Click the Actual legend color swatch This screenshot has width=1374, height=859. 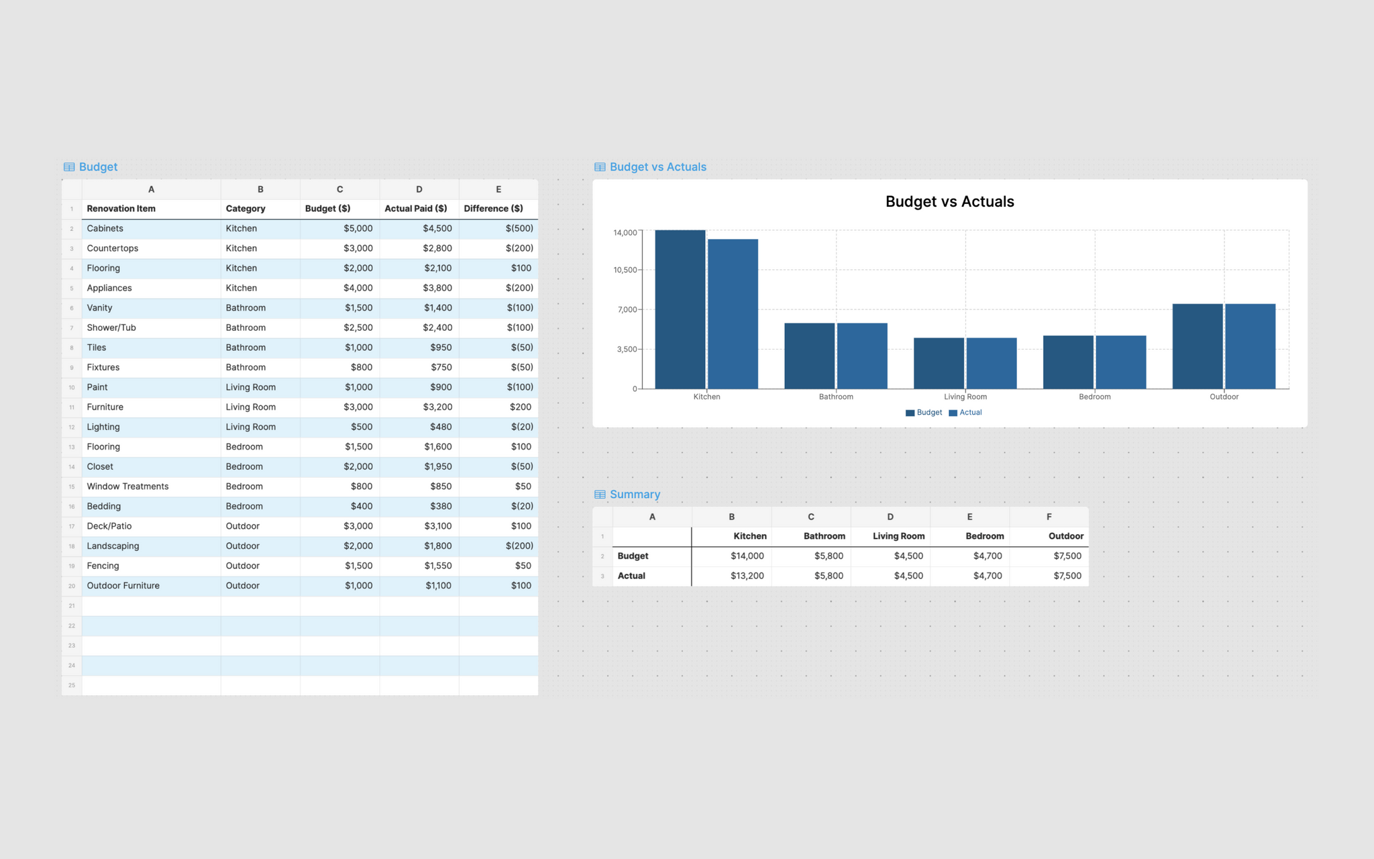point(953,413)
